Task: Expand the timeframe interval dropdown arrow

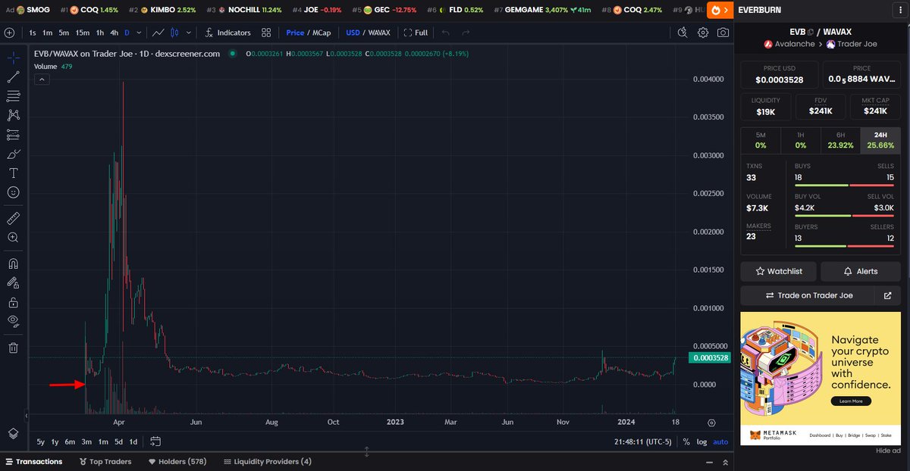Action: pos(138,33)
